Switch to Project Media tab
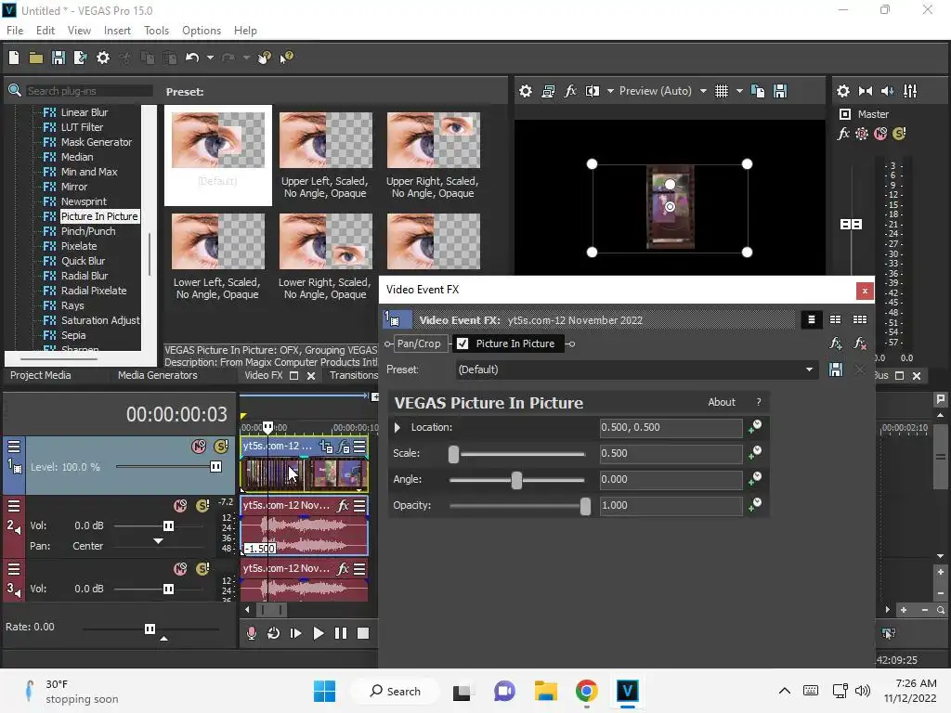Screen dimensions: 951x713 coord(41,375)
